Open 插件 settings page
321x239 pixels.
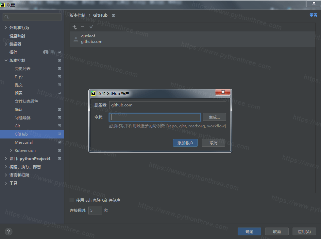(13, 52)
